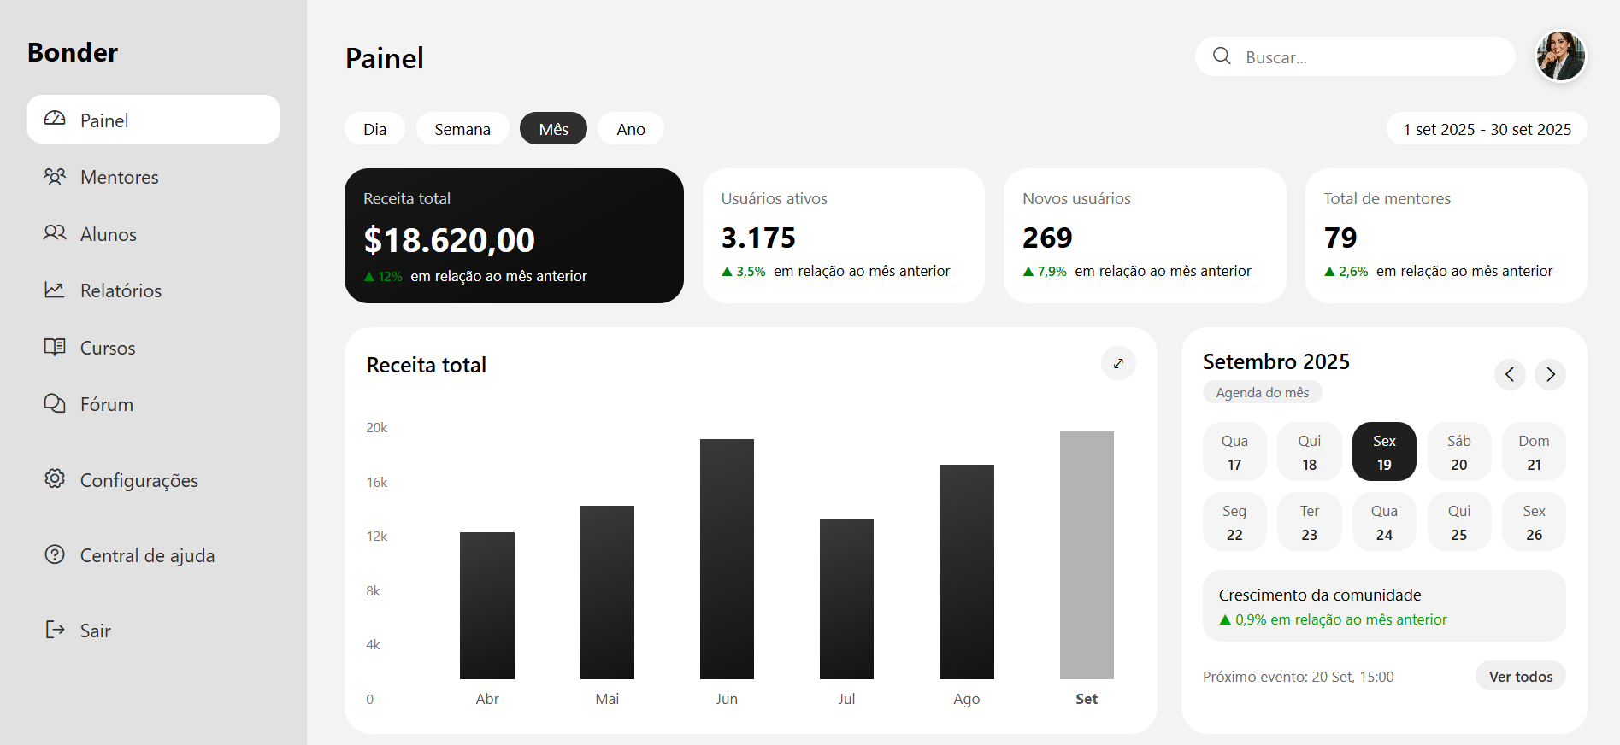Switch to the Dia period tab

click(x=374, y=129)
